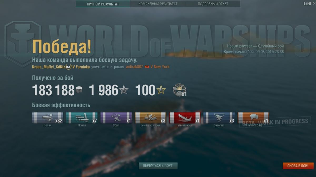316x177 pixels.
Task: Click the incapacitation ribbon x3
Action: (150, 118)
